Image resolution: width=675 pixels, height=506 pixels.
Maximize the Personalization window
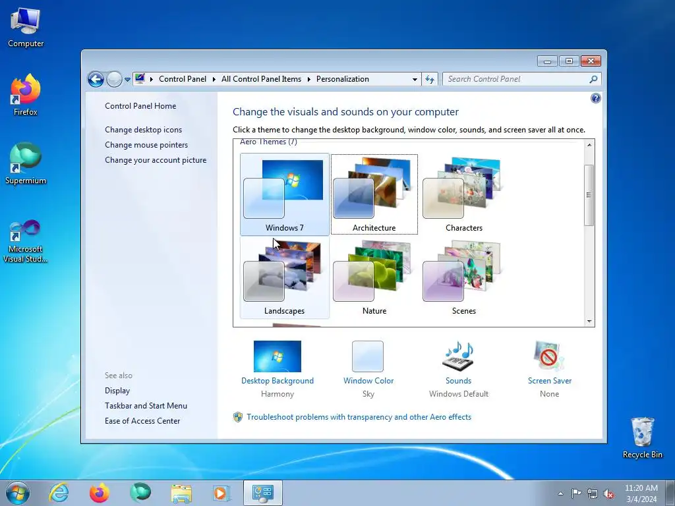[569, 61]
